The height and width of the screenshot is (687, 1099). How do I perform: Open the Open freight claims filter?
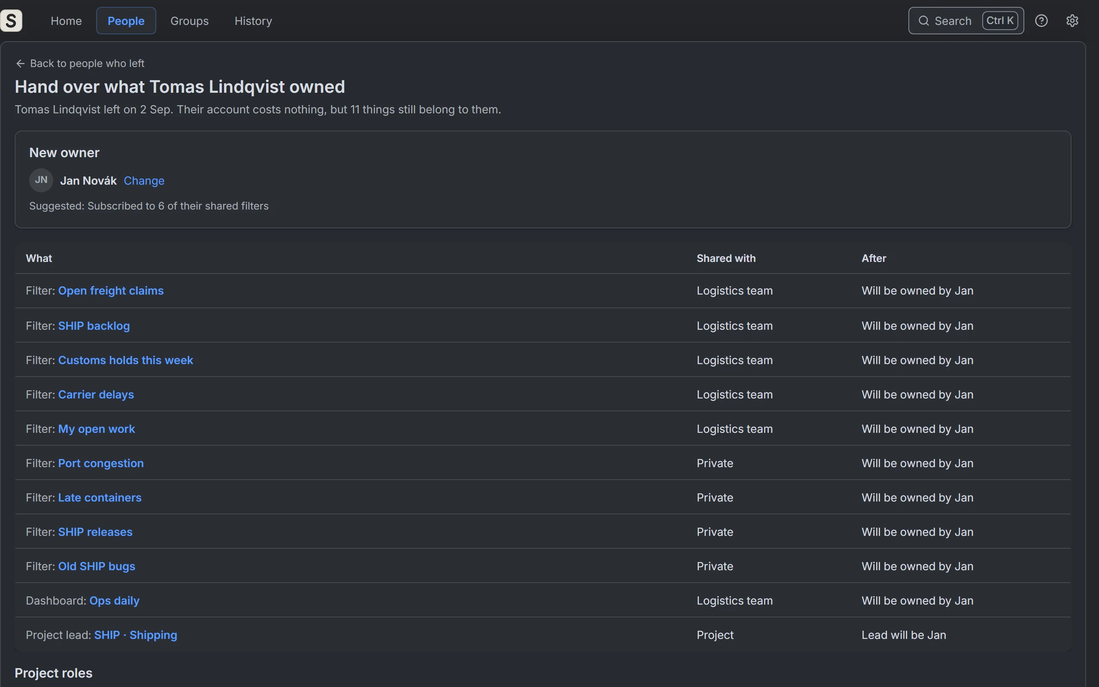pos(111,291)
